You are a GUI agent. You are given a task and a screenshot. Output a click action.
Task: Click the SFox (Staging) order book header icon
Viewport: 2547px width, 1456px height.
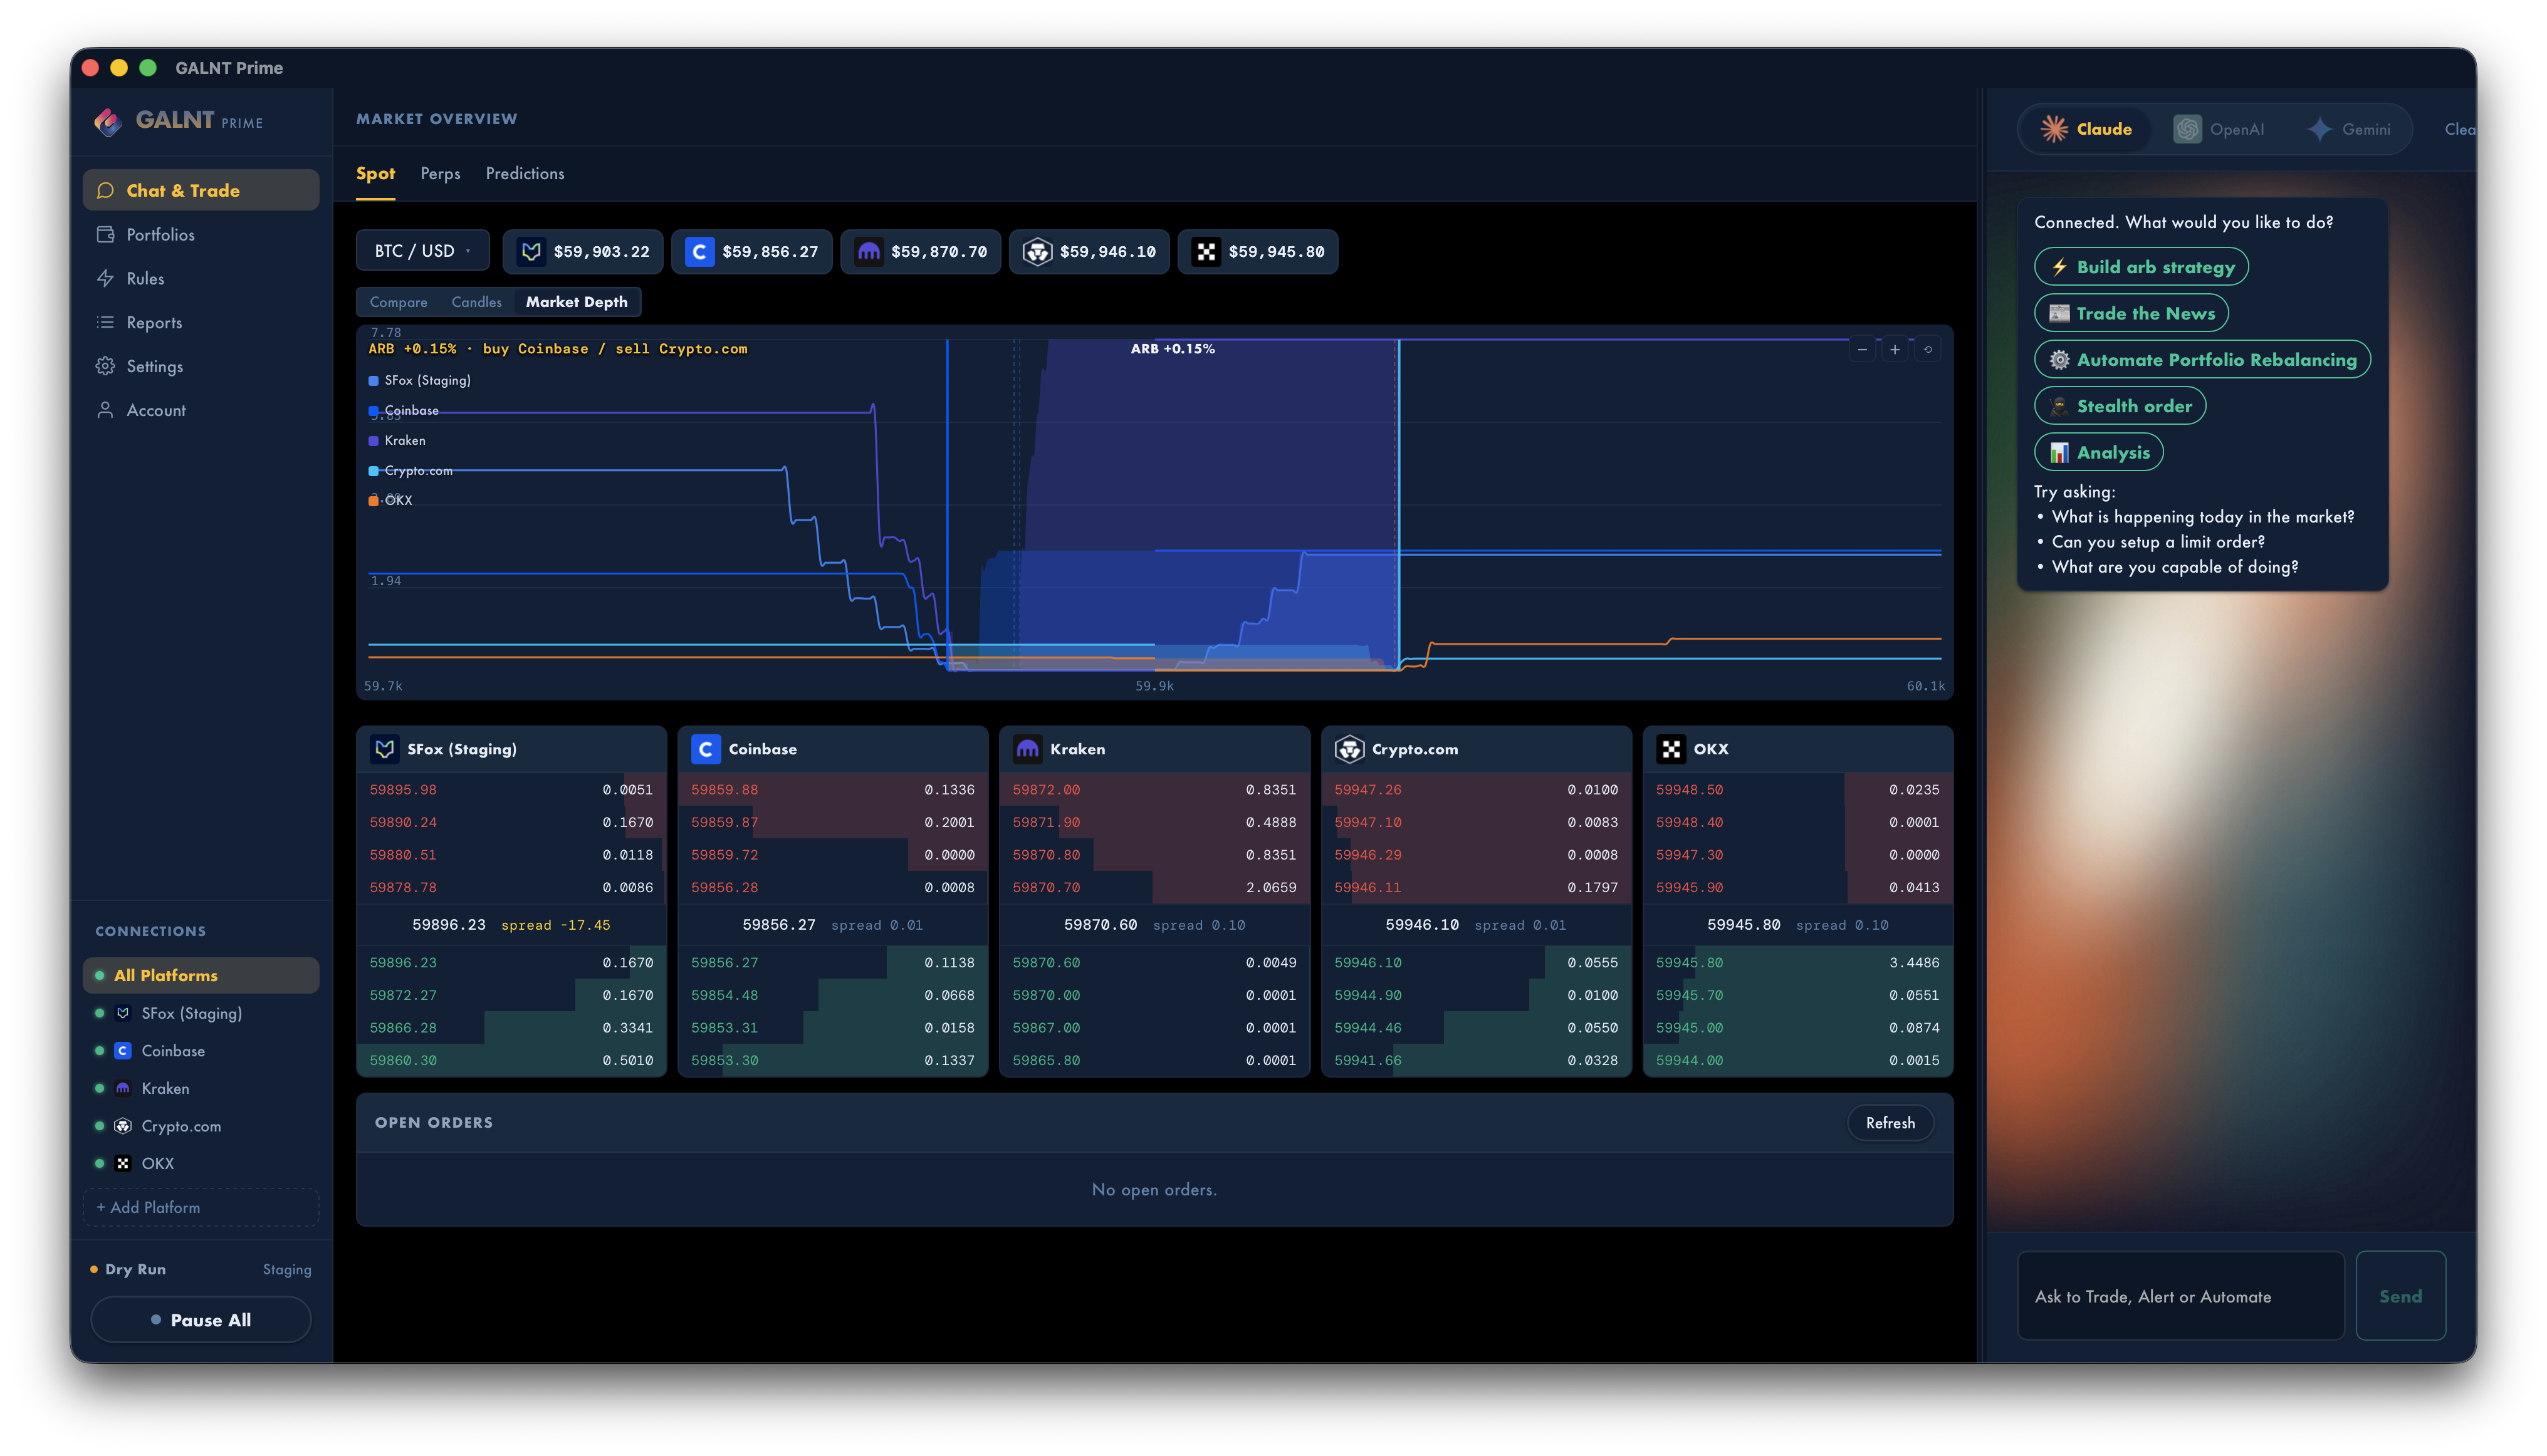coord(384,749)
